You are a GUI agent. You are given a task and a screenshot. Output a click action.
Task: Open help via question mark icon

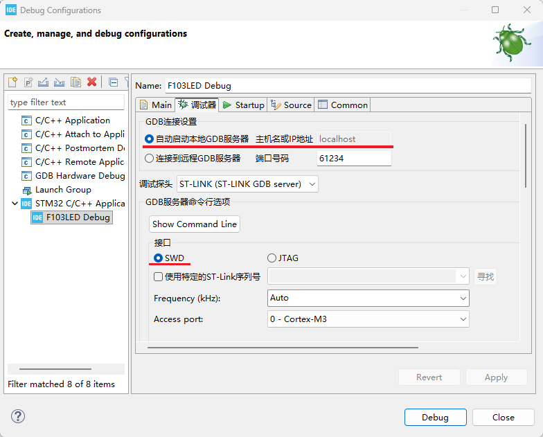pyautogui.click(x=18, y=416)
